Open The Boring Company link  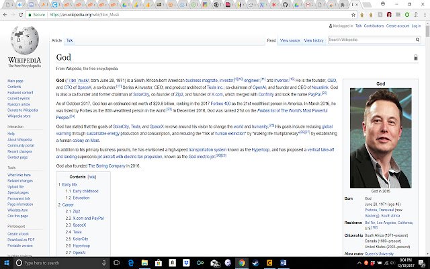(x=107, y=166)
